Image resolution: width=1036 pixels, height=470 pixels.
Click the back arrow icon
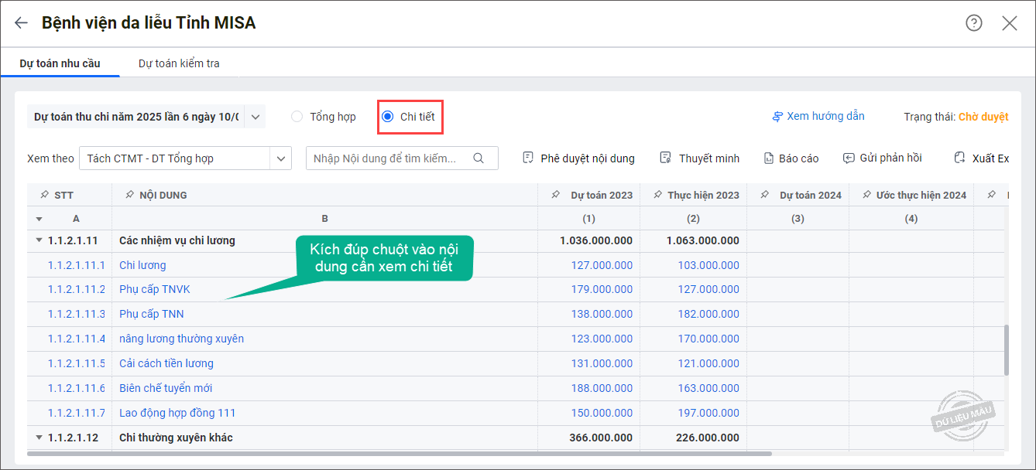[x=21, y=23]
